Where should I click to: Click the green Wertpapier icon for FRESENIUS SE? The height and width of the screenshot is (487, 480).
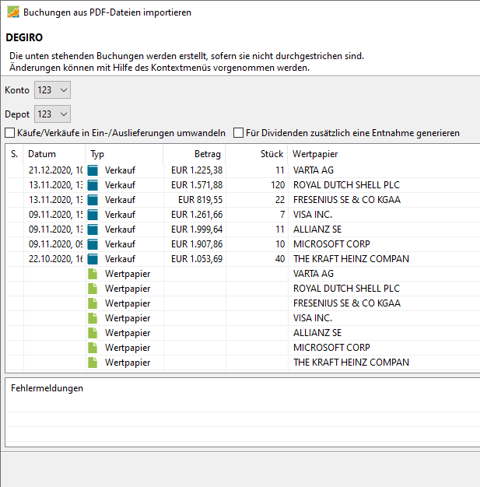coord(93,303)
